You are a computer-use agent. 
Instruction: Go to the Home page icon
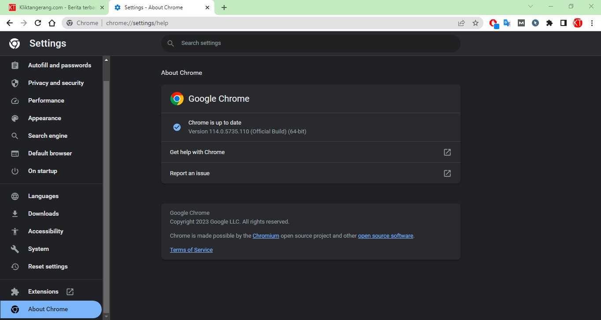coord(52,23)
